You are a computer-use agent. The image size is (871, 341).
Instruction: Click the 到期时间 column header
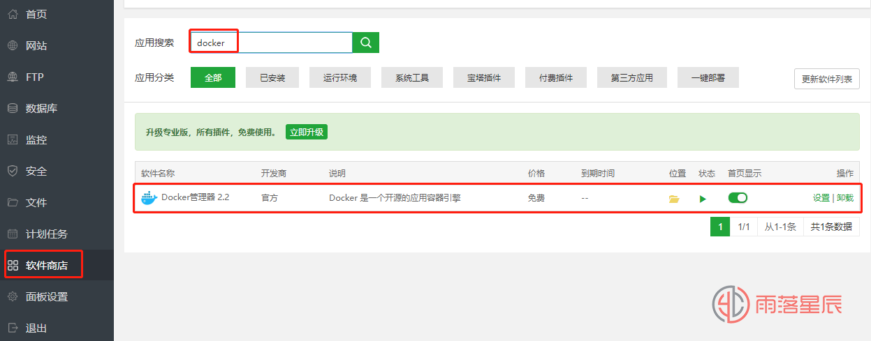[x=598, y=173]
